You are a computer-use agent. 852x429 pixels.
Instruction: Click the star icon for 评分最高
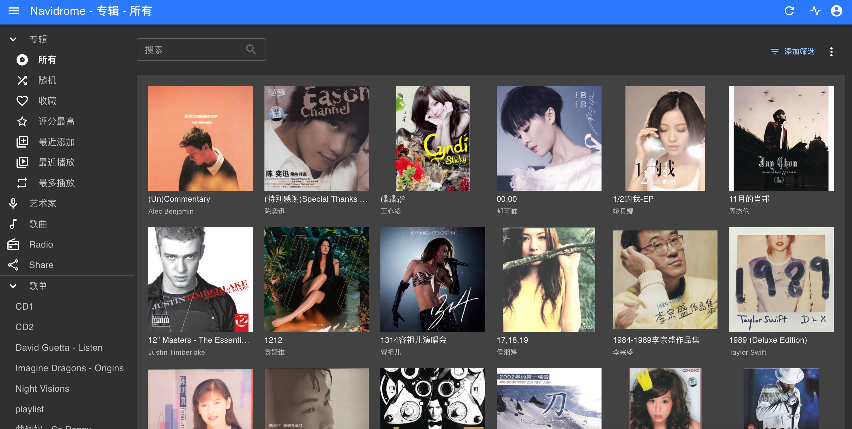coord(22,121)
